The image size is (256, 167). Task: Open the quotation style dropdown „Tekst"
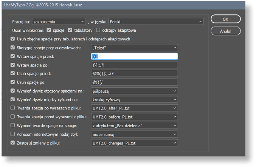(134, 48)
